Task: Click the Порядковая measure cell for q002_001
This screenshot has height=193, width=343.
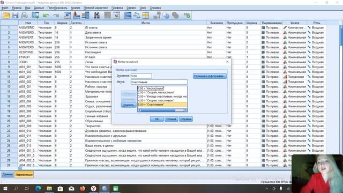Action: point(295,77)
